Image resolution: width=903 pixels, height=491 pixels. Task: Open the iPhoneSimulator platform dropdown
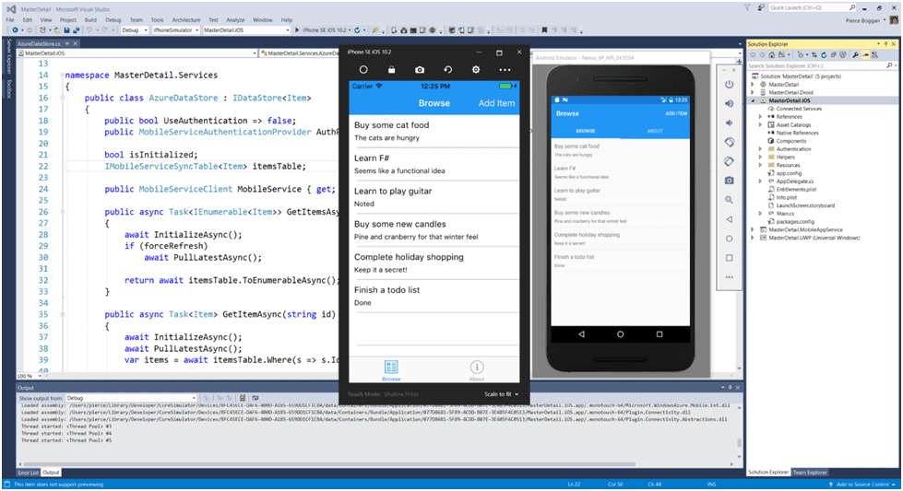point(174,30)
